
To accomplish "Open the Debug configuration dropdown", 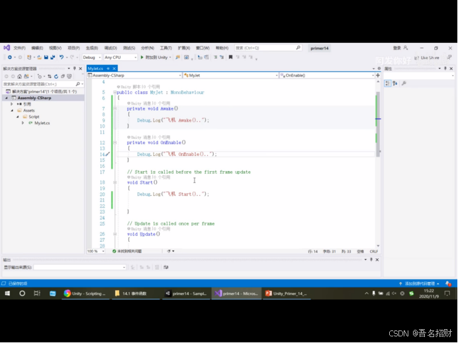I will coord(92,57).
